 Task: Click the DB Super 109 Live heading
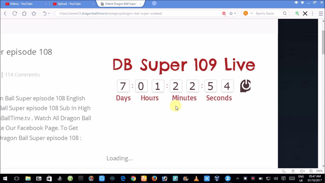[184, 65]
